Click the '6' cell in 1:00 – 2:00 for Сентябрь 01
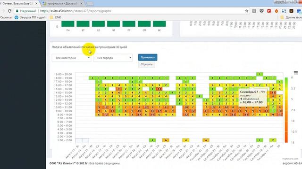Image resolution: width=302 pixels, height=169 pixels. point(206,140)
